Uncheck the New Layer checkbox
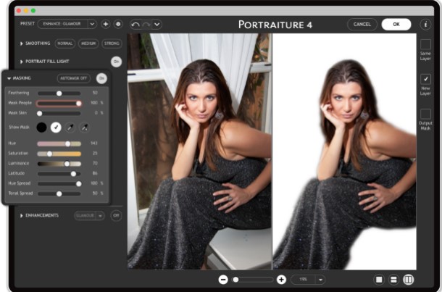This screenshot has width=442, height=292. [425, 79]
